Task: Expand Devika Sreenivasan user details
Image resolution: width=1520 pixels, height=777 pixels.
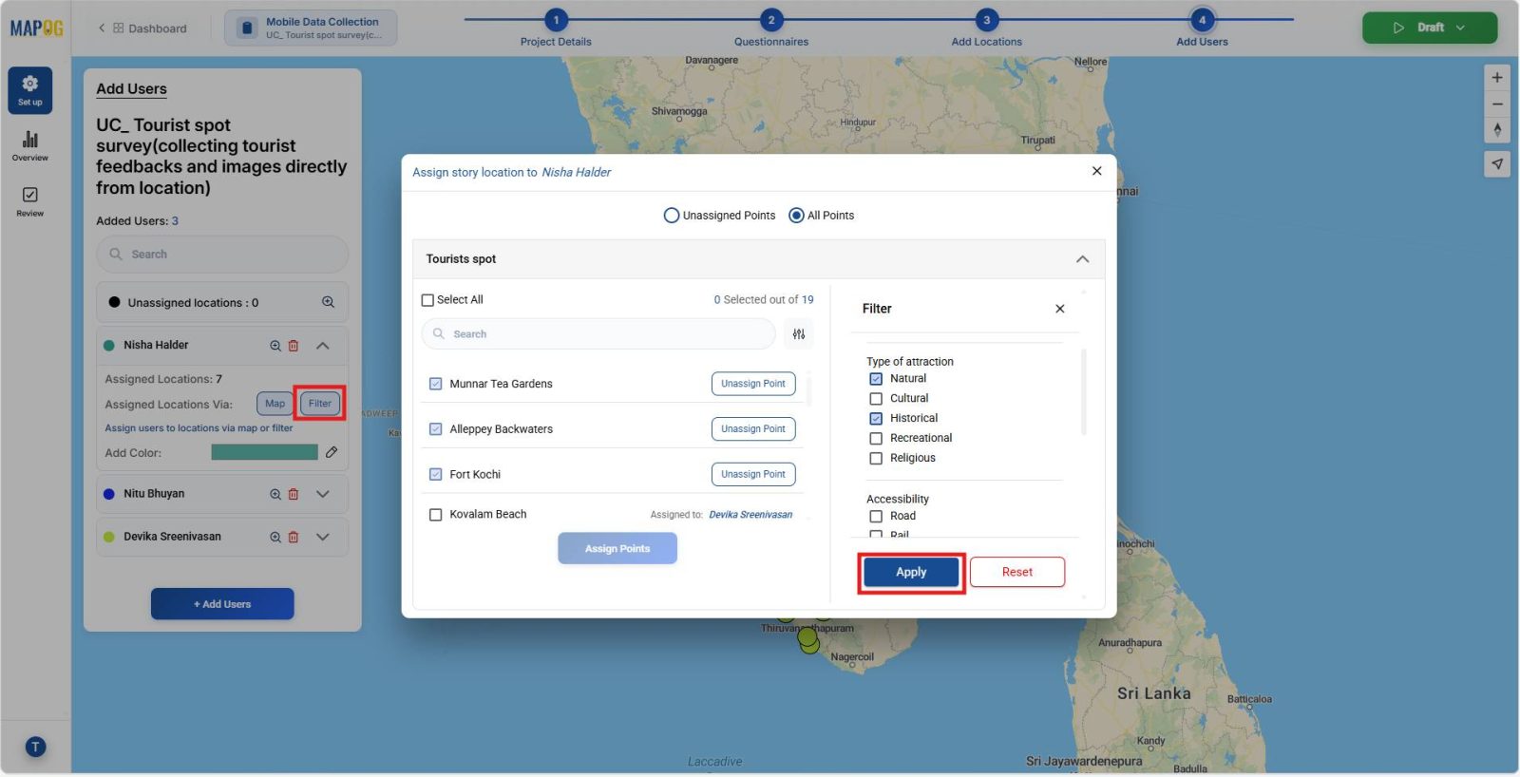Action: coord(323,537)
